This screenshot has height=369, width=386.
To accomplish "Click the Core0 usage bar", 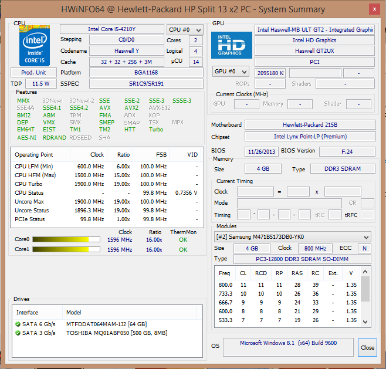I will tap(66, 239).
